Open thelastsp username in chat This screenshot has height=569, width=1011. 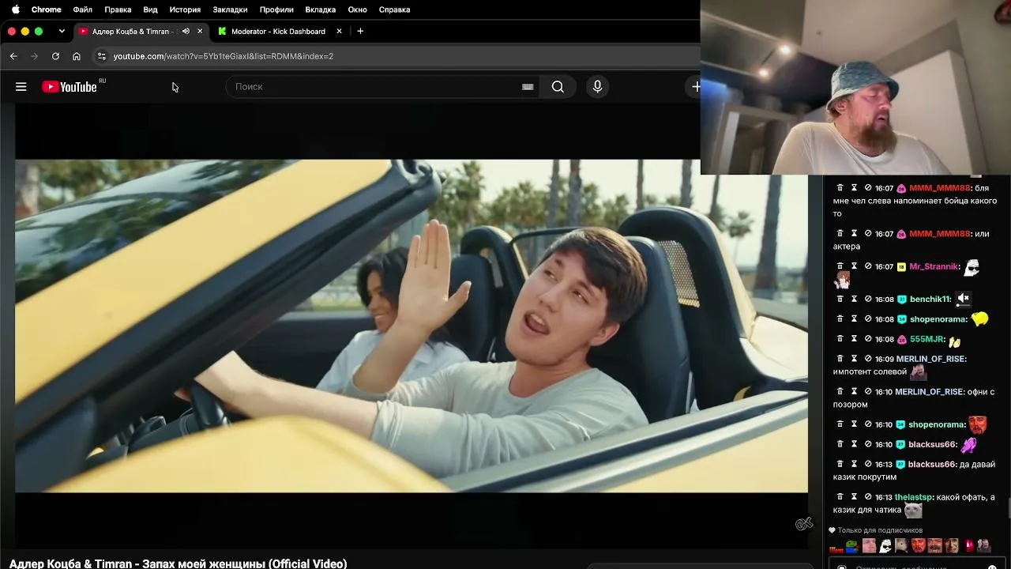pos(914,497)
